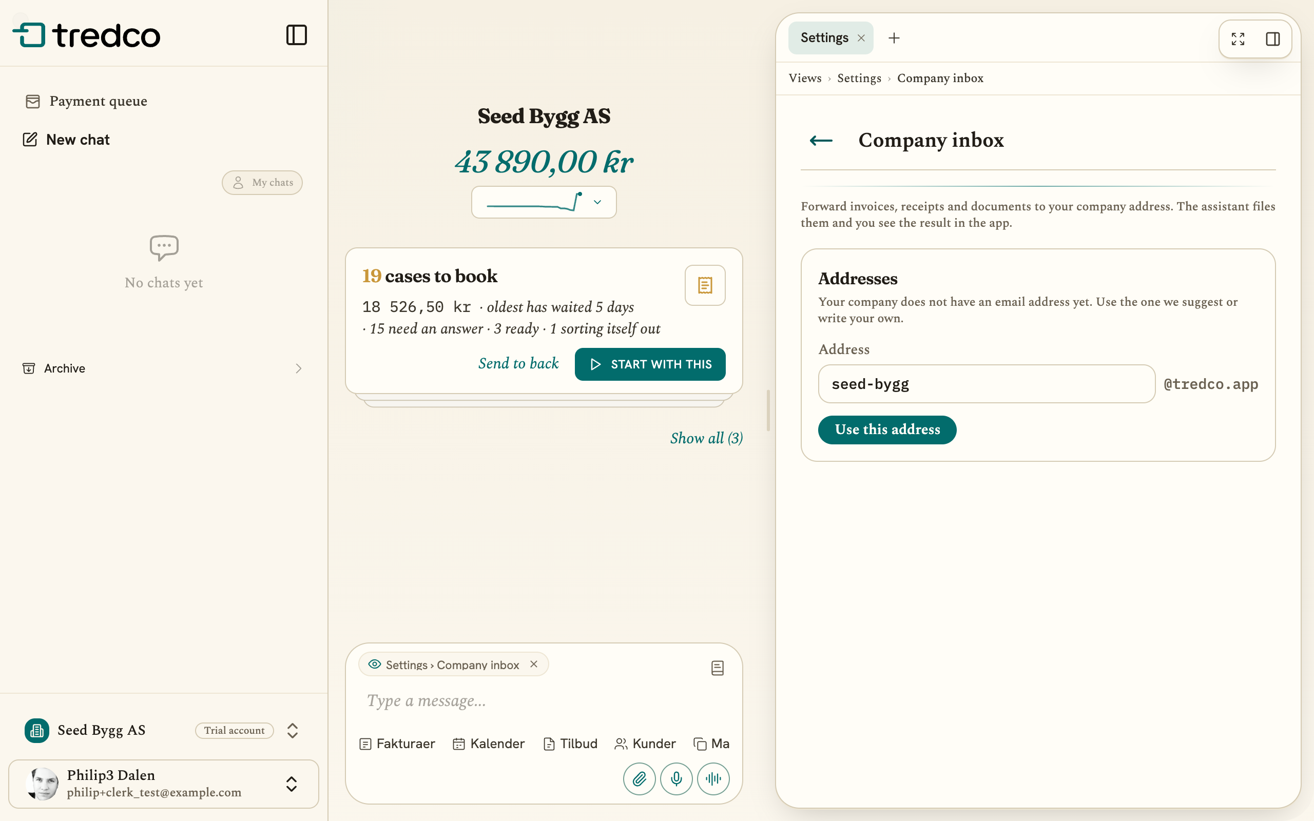Close the Settings tab

pyautogui.click(x=861, y=38)
